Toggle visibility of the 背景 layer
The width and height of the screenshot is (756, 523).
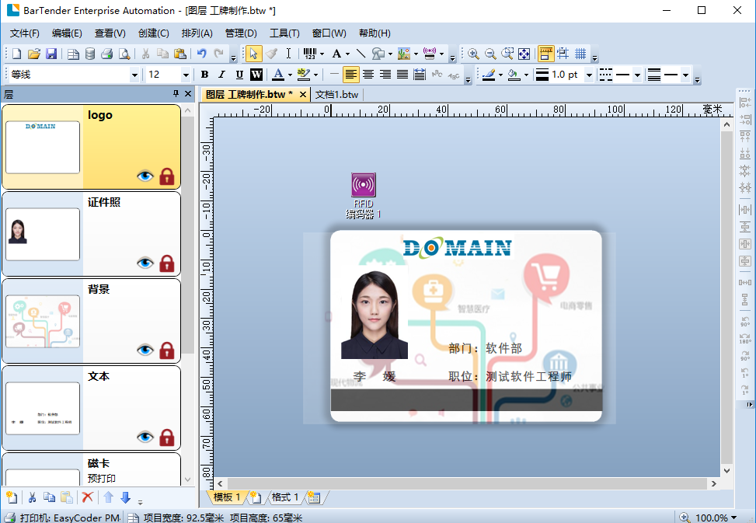pyautogui.click(x=145, y=350)
